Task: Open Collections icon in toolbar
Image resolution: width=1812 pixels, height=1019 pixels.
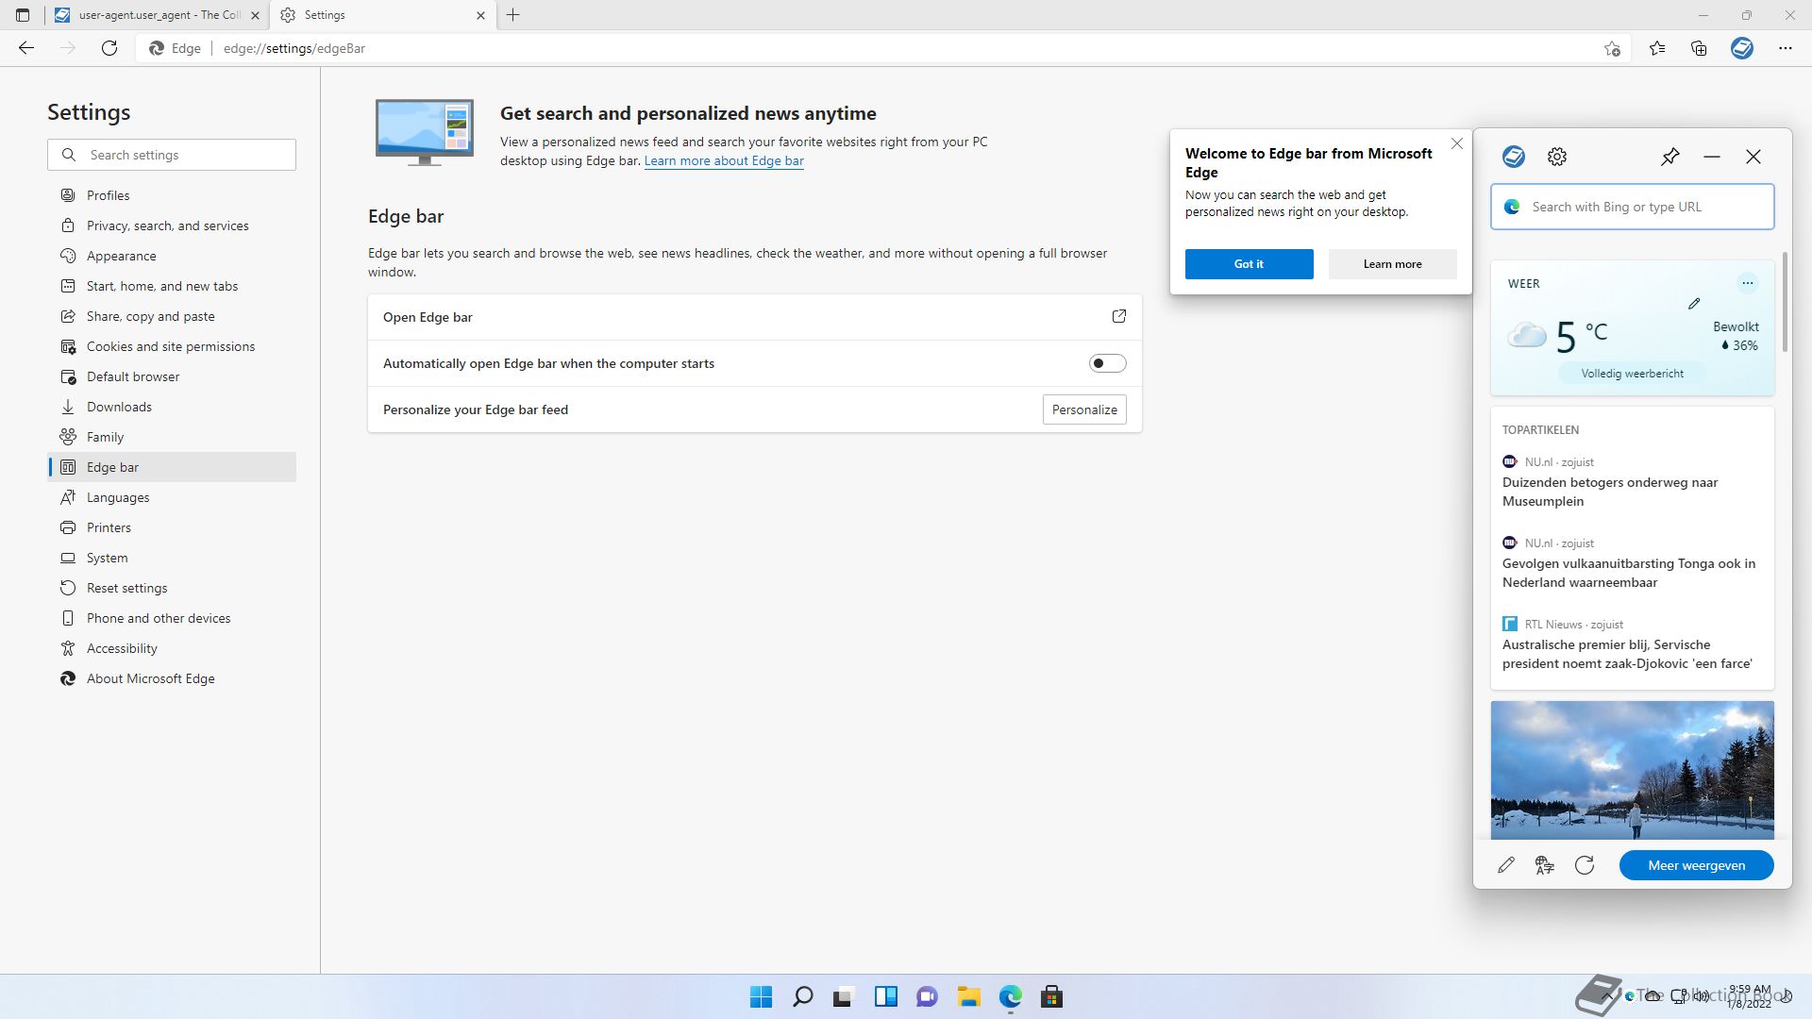Action: pyautogui.click(x=1699, y=48)
